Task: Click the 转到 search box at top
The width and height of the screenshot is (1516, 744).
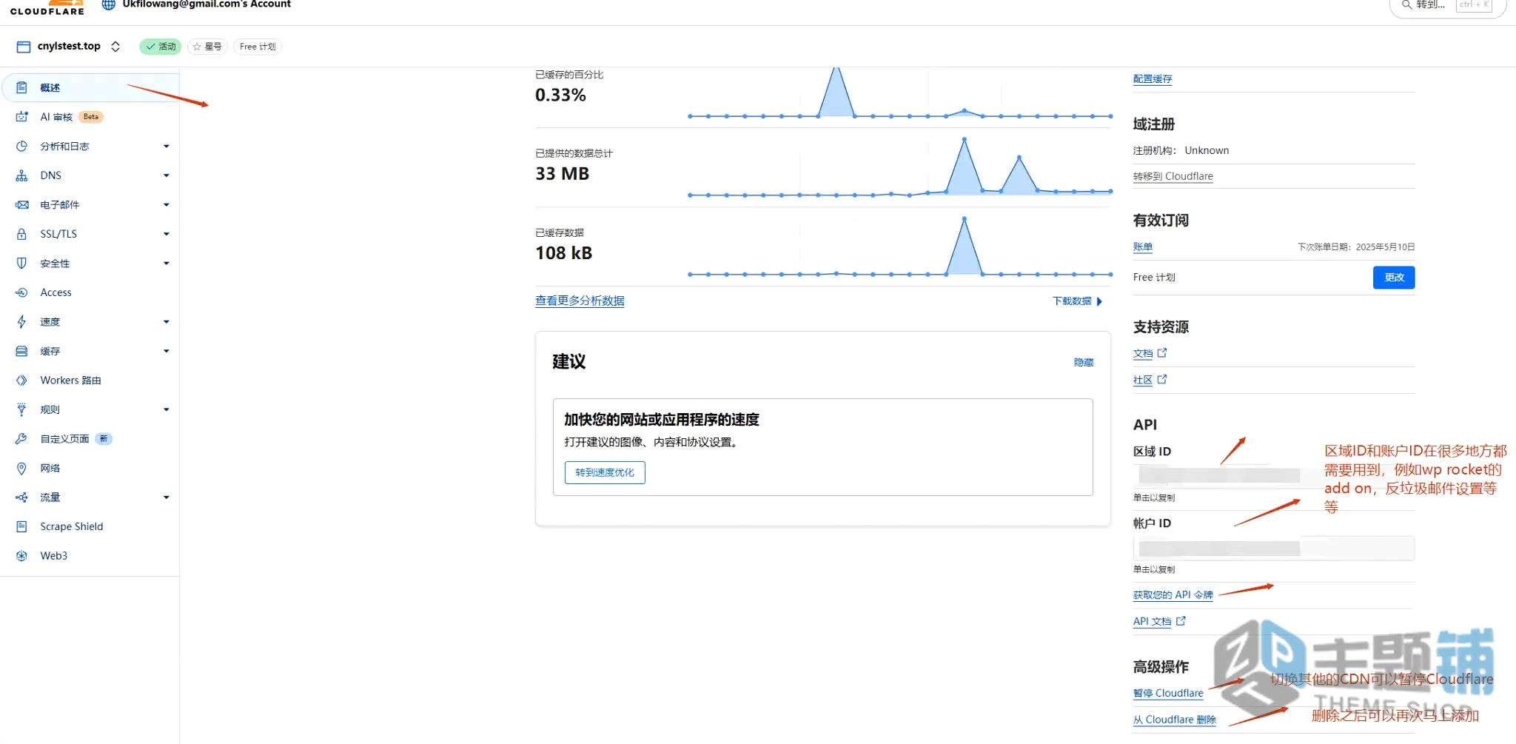Action: (x=1448, y=6)
